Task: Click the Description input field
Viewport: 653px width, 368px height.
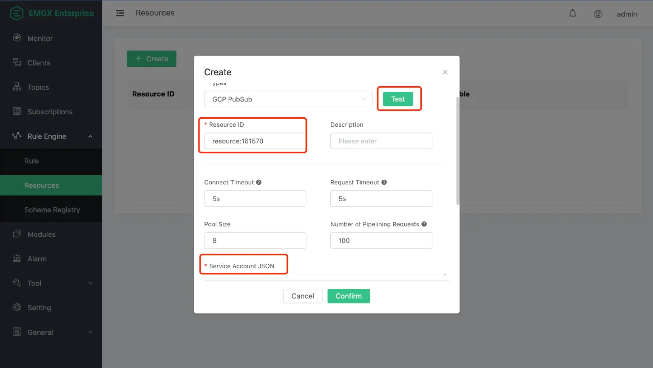Action: [x=381, y=141]
